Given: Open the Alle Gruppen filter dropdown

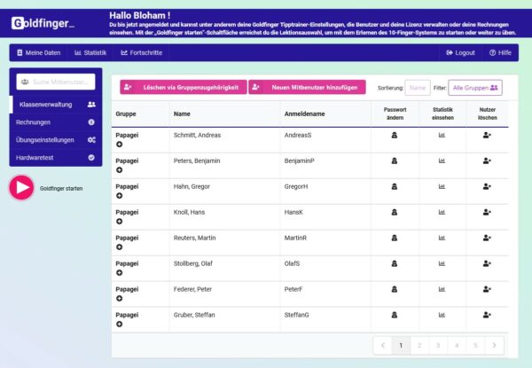Looking at the screenshot, I should [475, 88].
